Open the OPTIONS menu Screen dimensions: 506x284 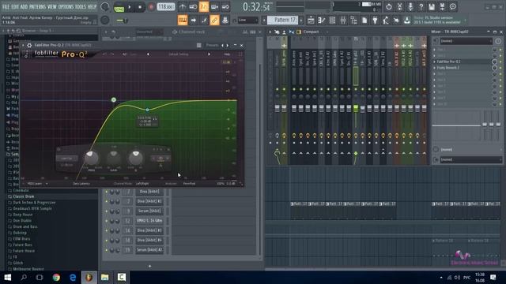pyautogui.click(x=66, y=6)
